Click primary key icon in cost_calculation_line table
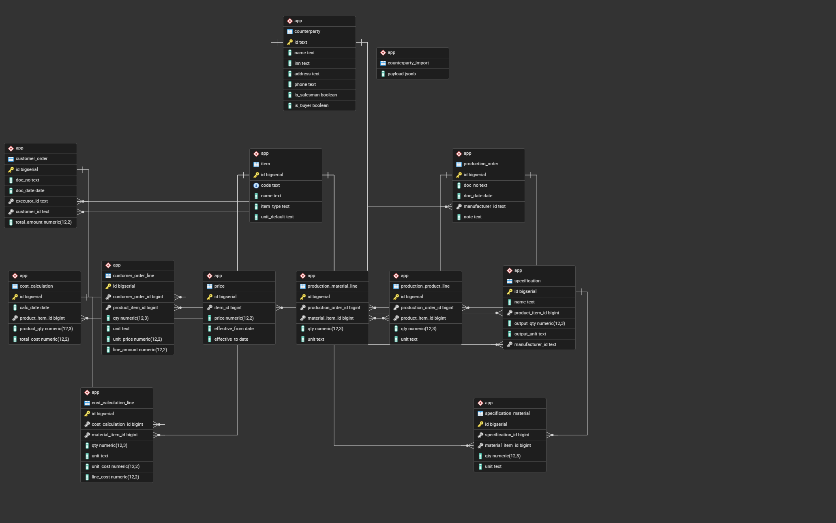 tap(87, 414)
